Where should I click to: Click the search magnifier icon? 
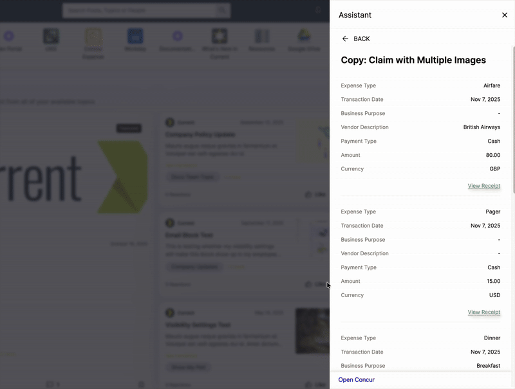click(222, 10)
